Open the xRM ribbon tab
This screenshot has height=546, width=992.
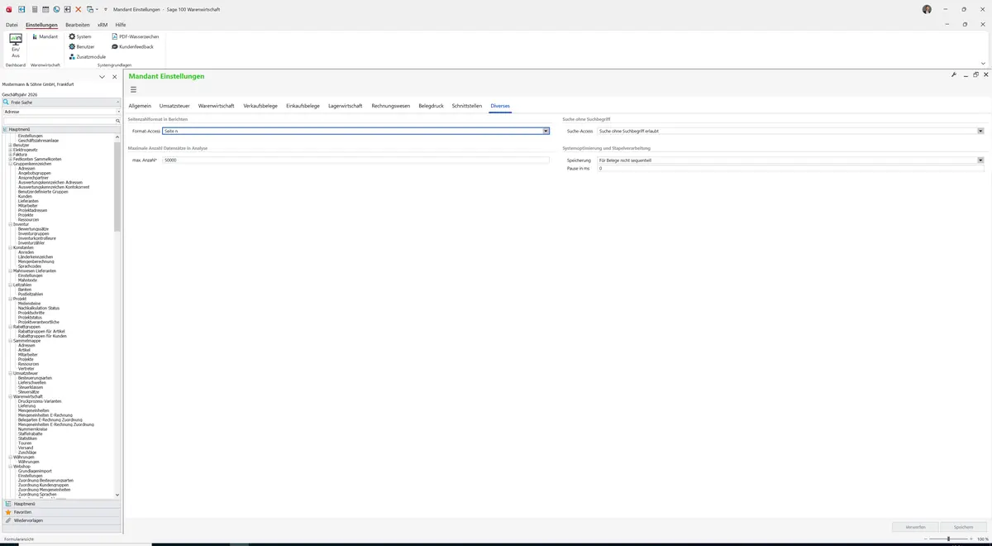[x=103, y=25]
